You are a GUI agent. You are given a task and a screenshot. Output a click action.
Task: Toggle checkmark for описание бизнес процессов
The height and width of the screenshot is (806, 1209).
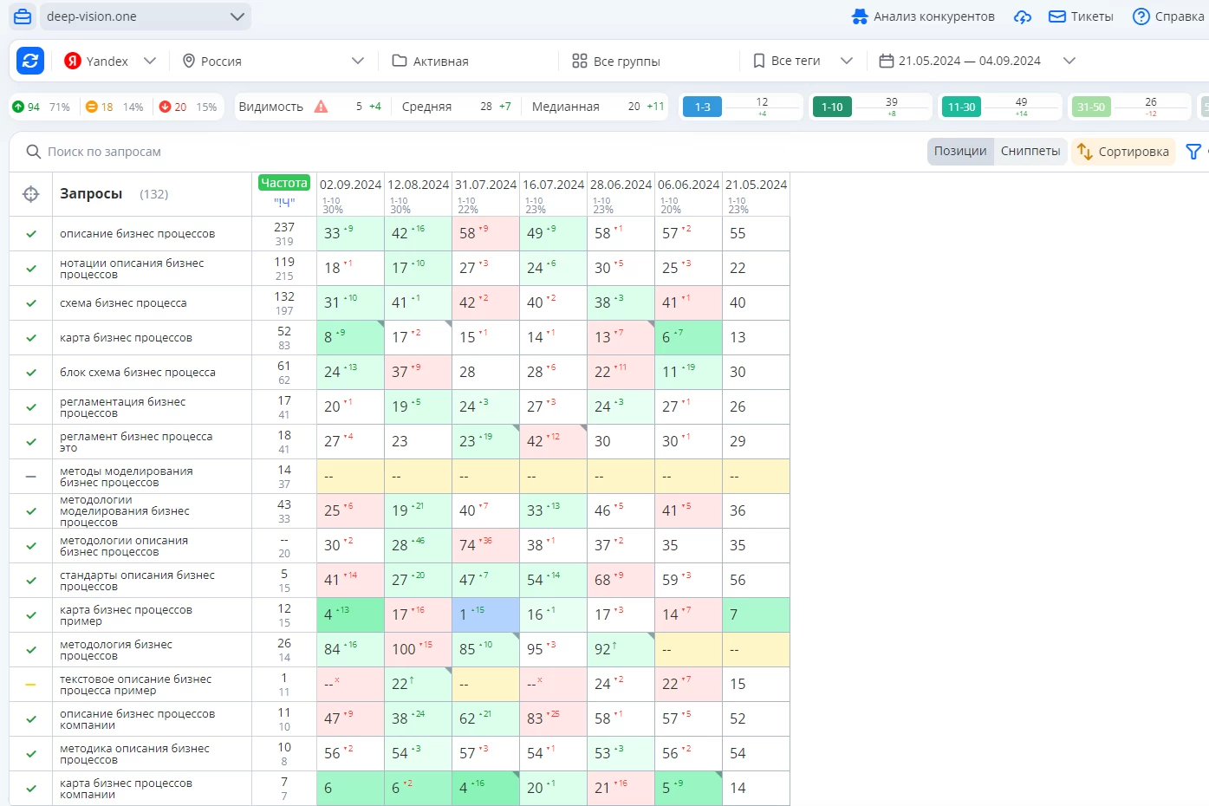click(31, 234)
